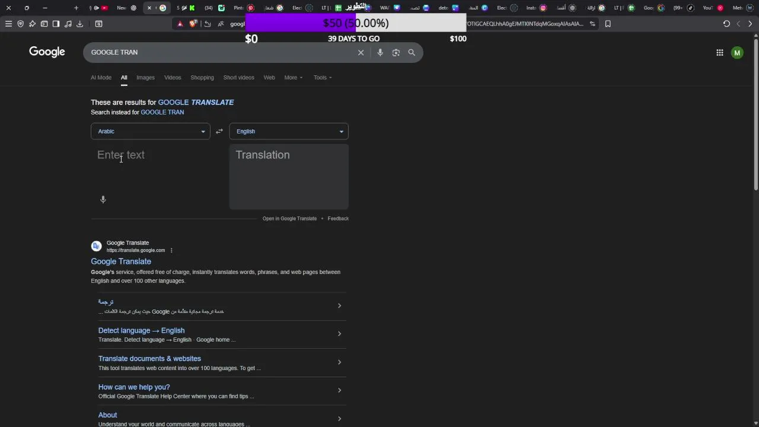This screenshot has height=427, width=759.
Task: Click the site settings tune icon
Action: pos(592,24)
